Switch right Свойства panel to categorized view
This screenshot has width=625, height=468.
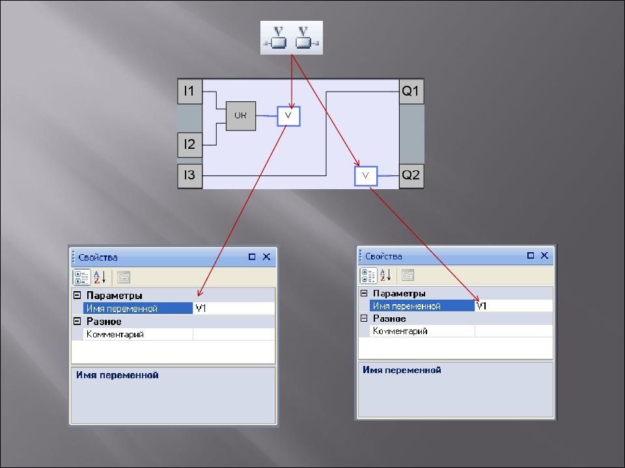pyautogui.click(x=368, y=275)
